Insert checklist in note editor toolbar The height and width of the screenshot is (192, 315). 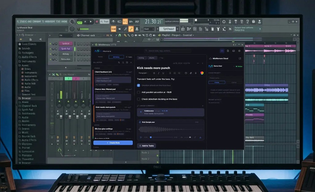point(179,73)
